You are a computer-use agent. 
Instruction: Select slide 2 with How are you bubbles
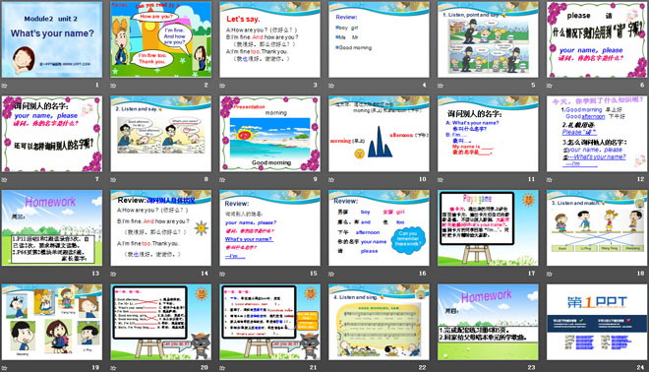161,39
